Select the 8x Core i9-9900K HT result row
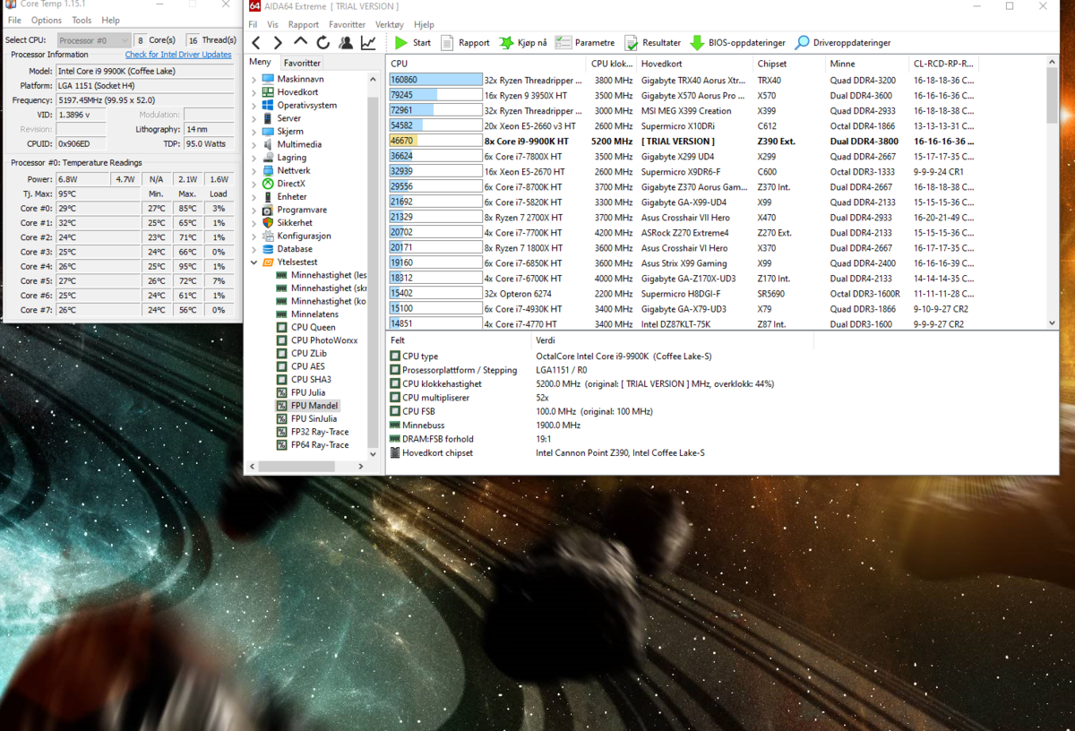The image size is (1075, 731). pyautogui.click(x=716, y=141)
